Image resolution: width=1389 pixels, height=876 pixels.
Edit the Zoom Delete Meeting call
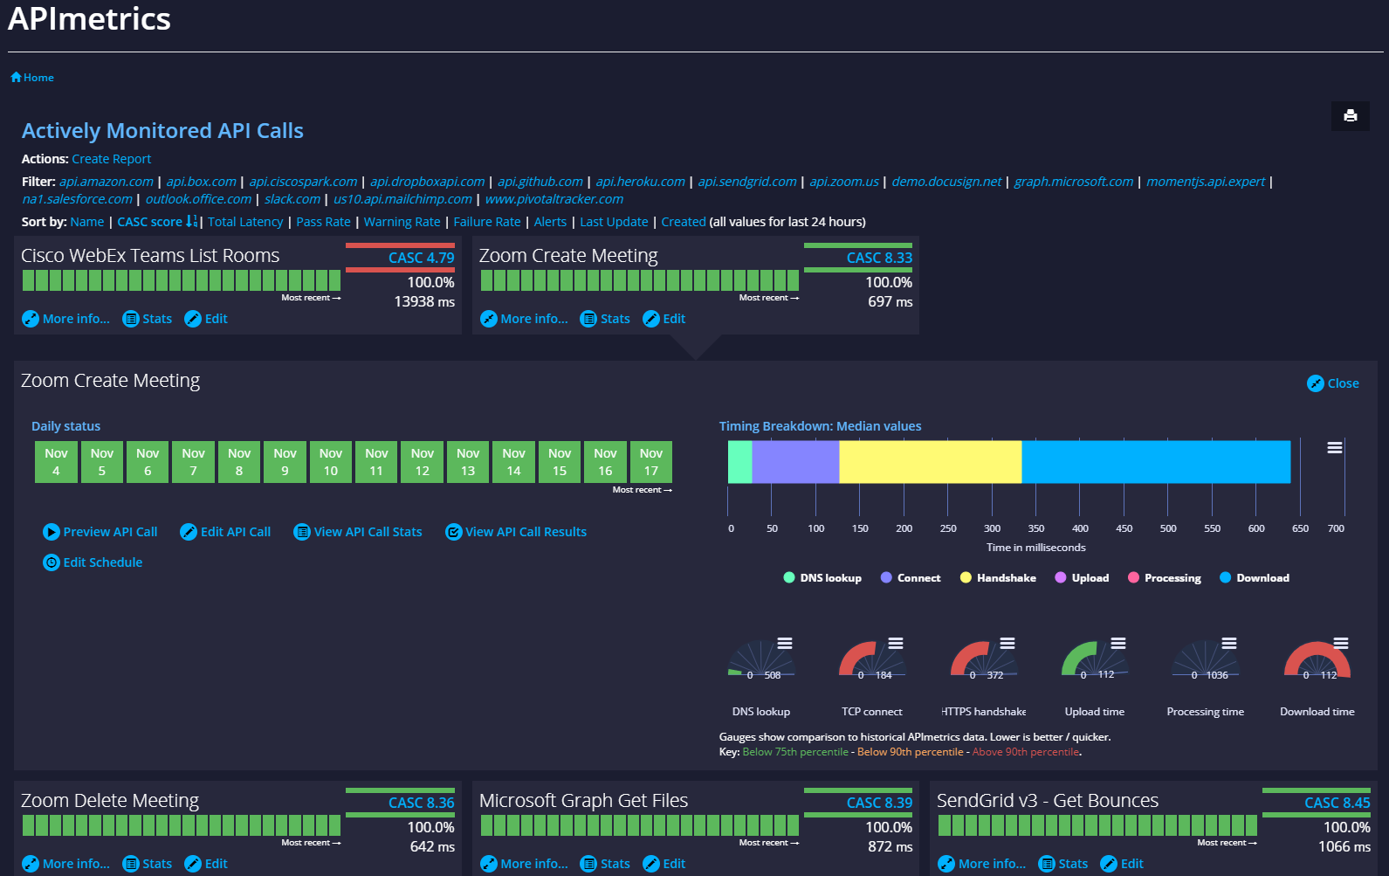click(x=206, y=864)
